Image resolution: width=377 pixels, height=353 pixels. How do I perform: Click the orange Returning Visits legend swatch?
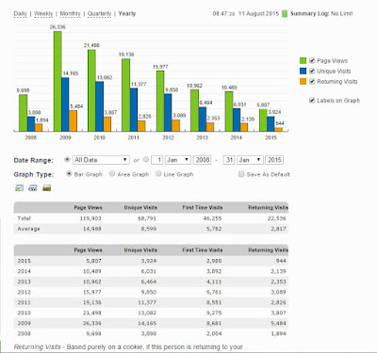click(x=303, y=81)
